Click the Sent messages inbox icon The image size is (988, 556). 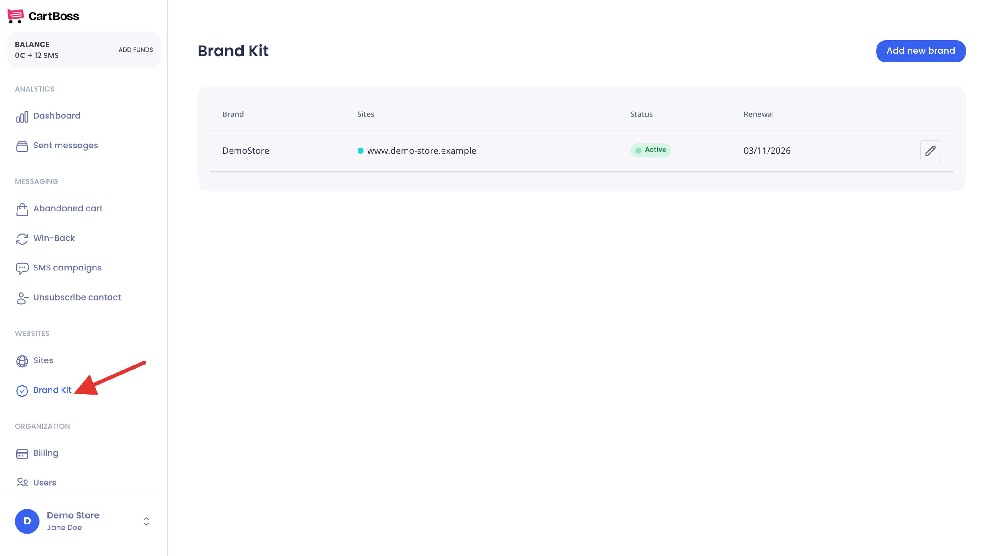pos(22,146)
